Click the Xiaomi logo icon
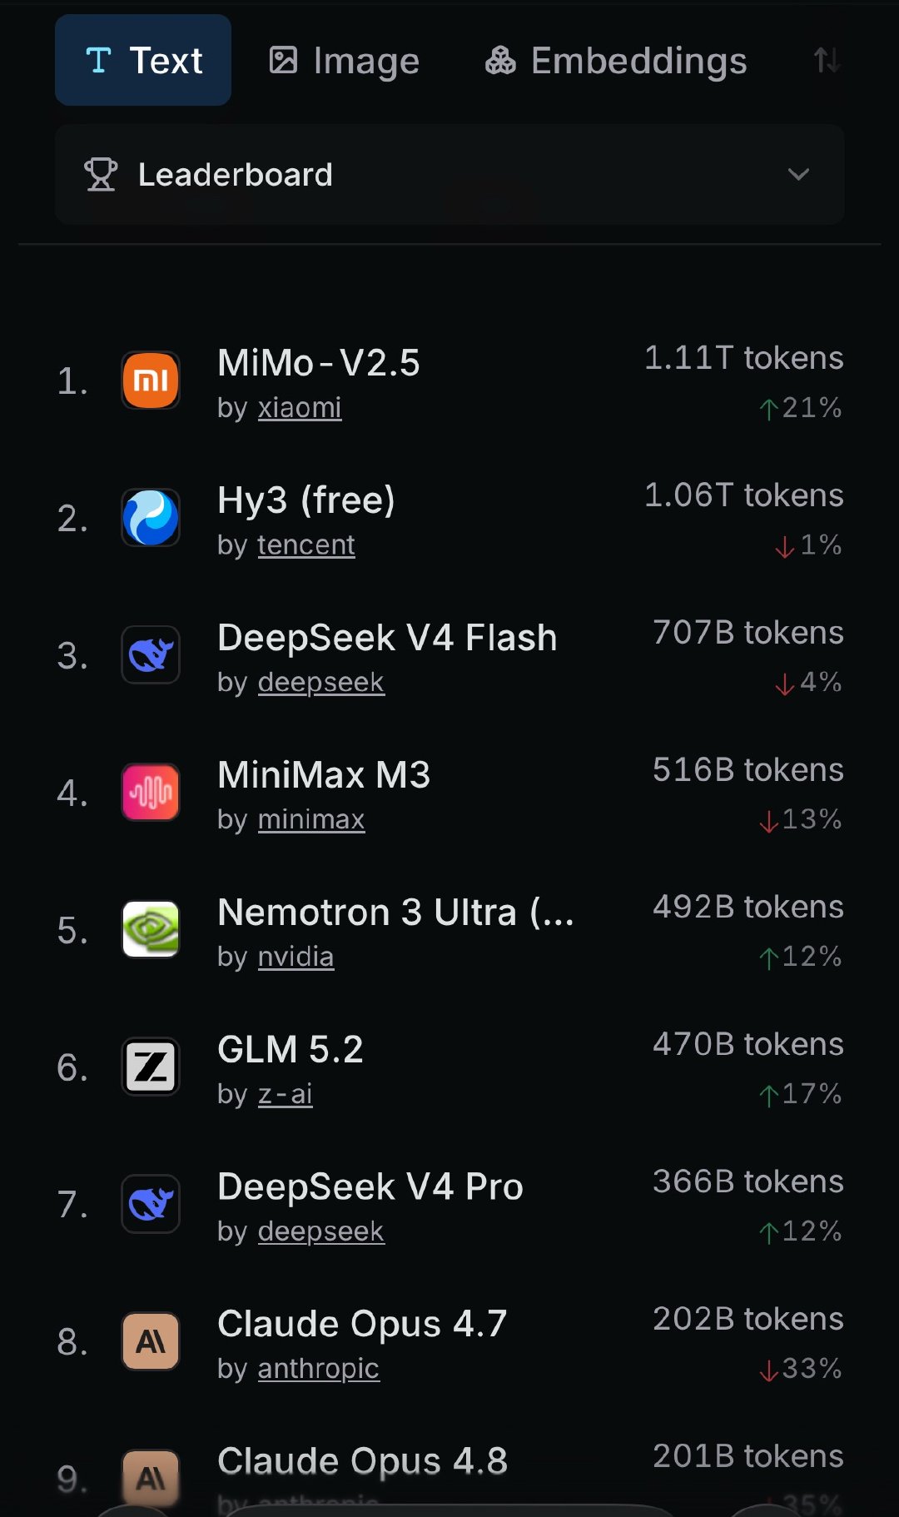The width and height of the screenshot is (899, 1517). pos(151,380)
